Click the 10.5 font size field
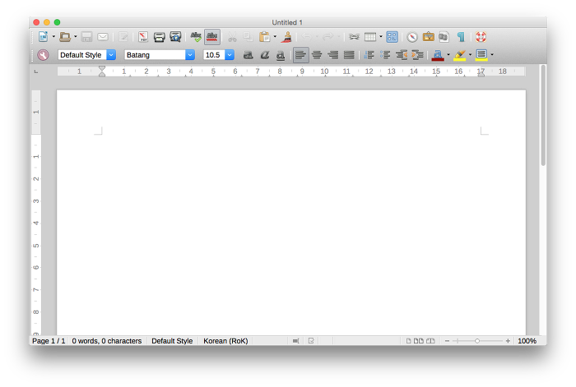The image size is (576, 387). click(x=214, y=55)
